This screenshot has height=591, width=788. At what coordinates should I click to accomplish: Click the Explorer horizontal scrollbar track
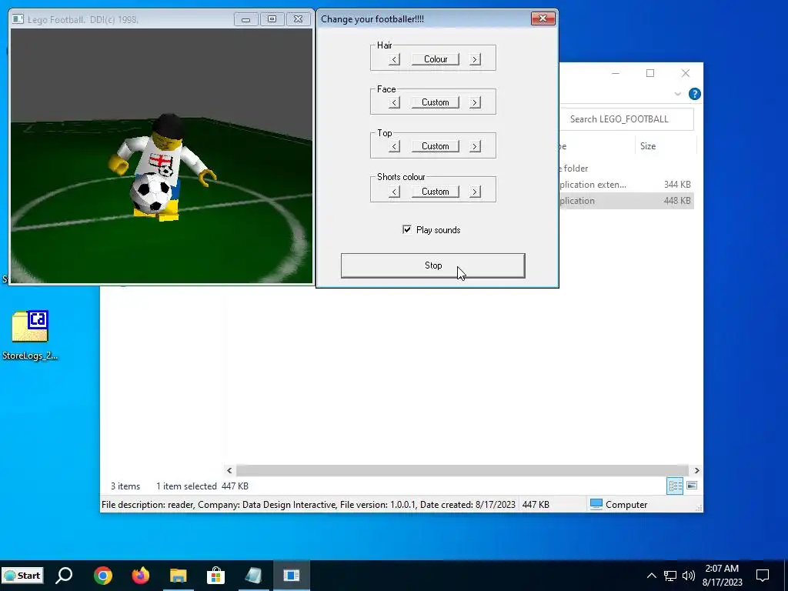pos(462,470)
